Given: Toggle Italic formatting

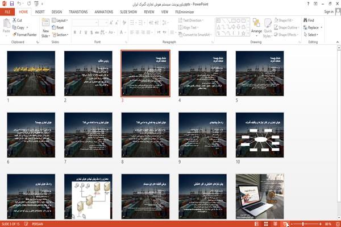Looking at the screenshot, I should pyautogui.click(x=80, y=32).
